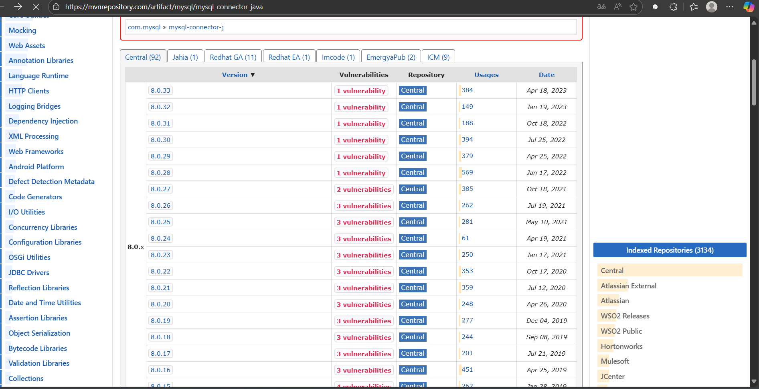Launch the Copilot sidebar icon
The width and height of the screenshot is (759, 389).
click(749, 7)
